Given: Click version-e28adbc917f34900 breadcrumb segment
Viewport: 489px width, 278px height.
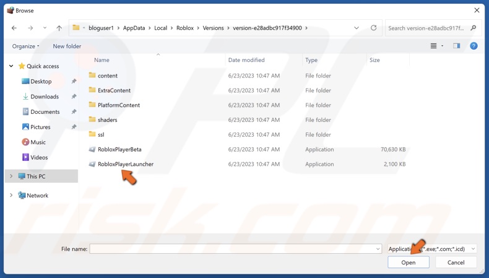Looking at the screenshot, I should [267, 28].
